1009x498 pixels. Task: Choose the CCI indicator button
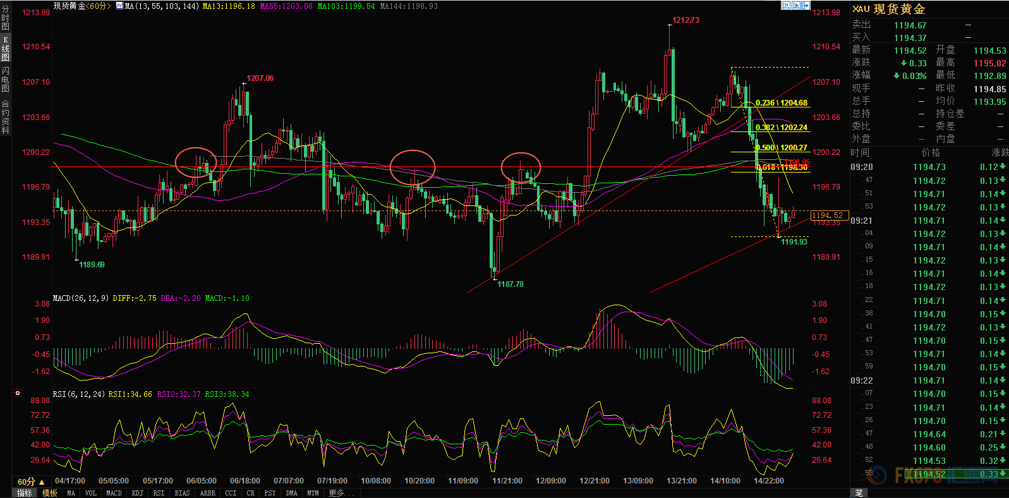pyautogui.click(x=231, y=493)
